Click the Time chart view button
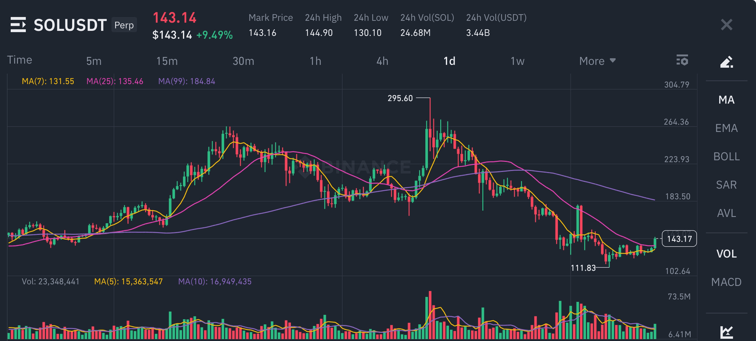 [19, 60]
